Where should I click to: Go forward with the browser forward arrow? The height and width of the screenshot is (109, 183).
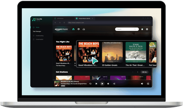click(60, 23)
